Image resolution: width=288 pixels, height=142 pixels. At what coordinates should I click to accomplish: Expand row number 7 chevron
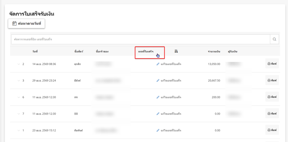coord(18,114)
